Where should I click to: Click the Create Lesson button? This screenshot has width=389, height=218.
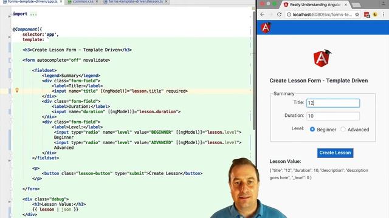tap(335, 153)
